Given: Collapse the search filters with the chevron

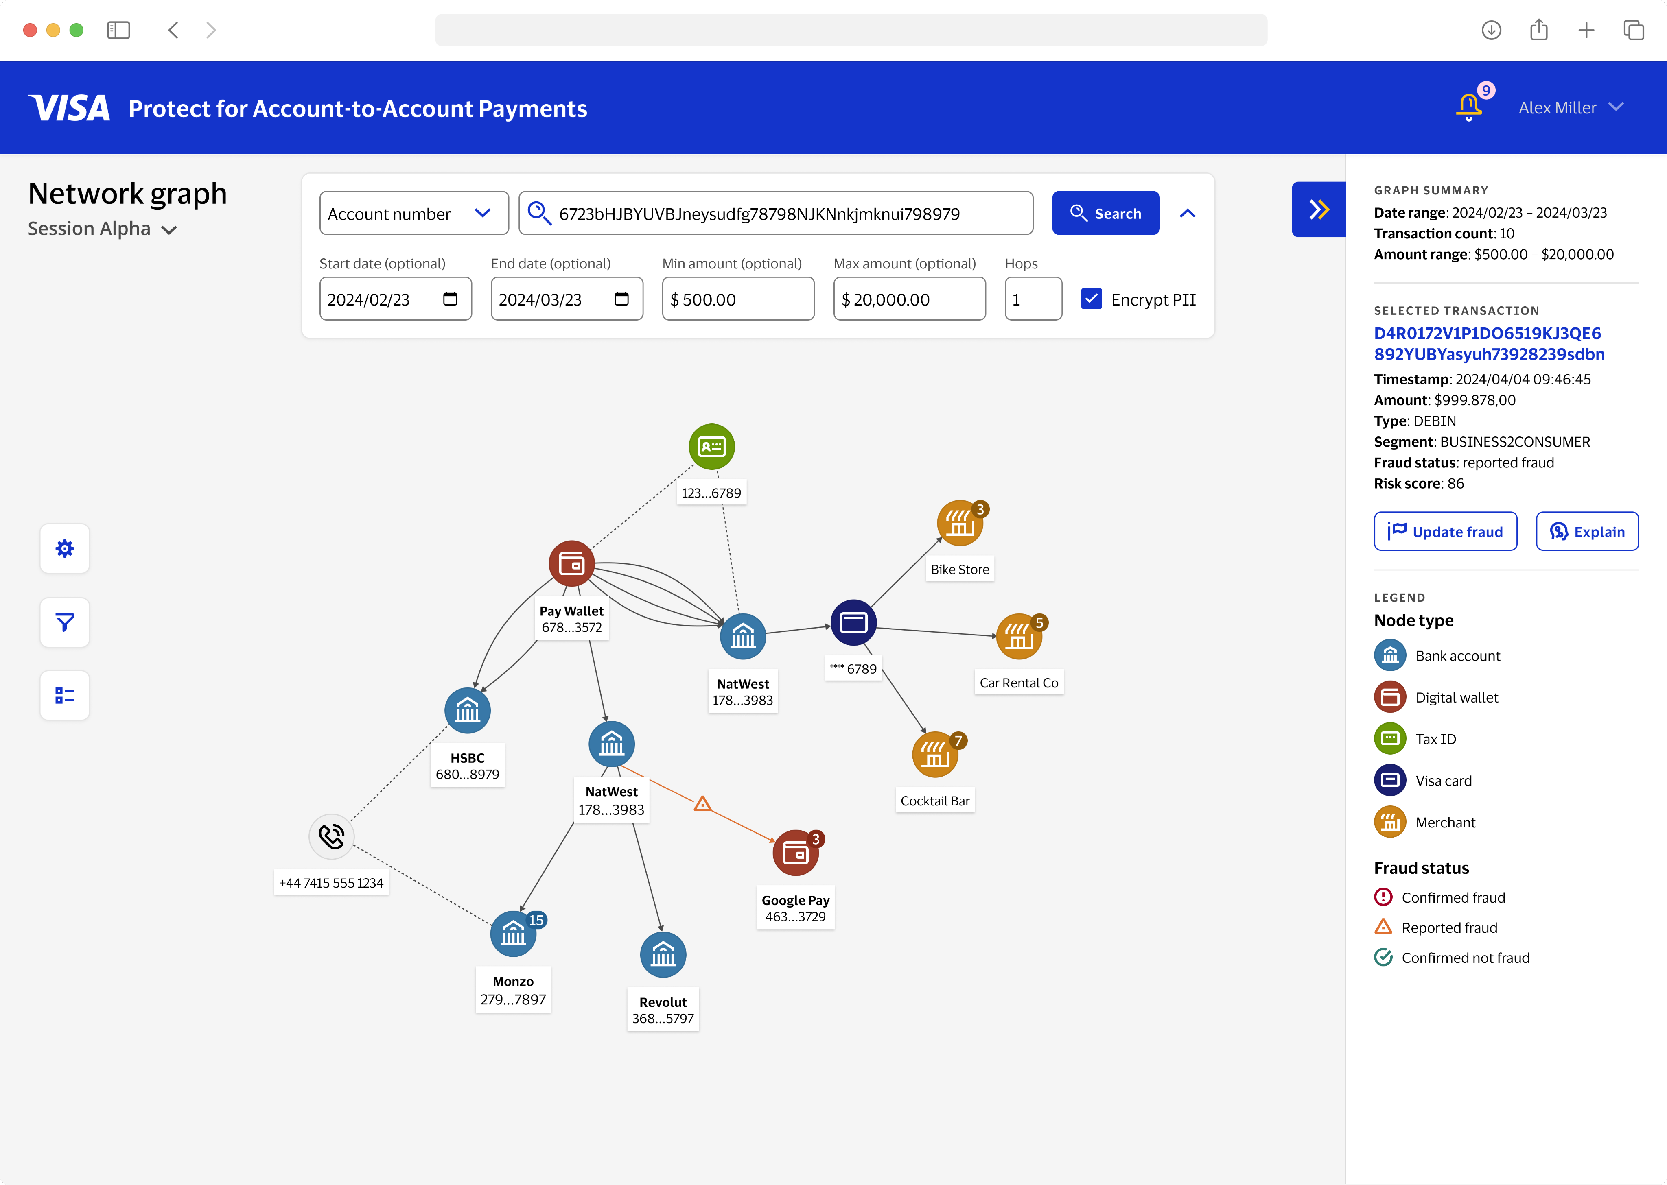Looking at the screenshot, I should point(1188,213).
